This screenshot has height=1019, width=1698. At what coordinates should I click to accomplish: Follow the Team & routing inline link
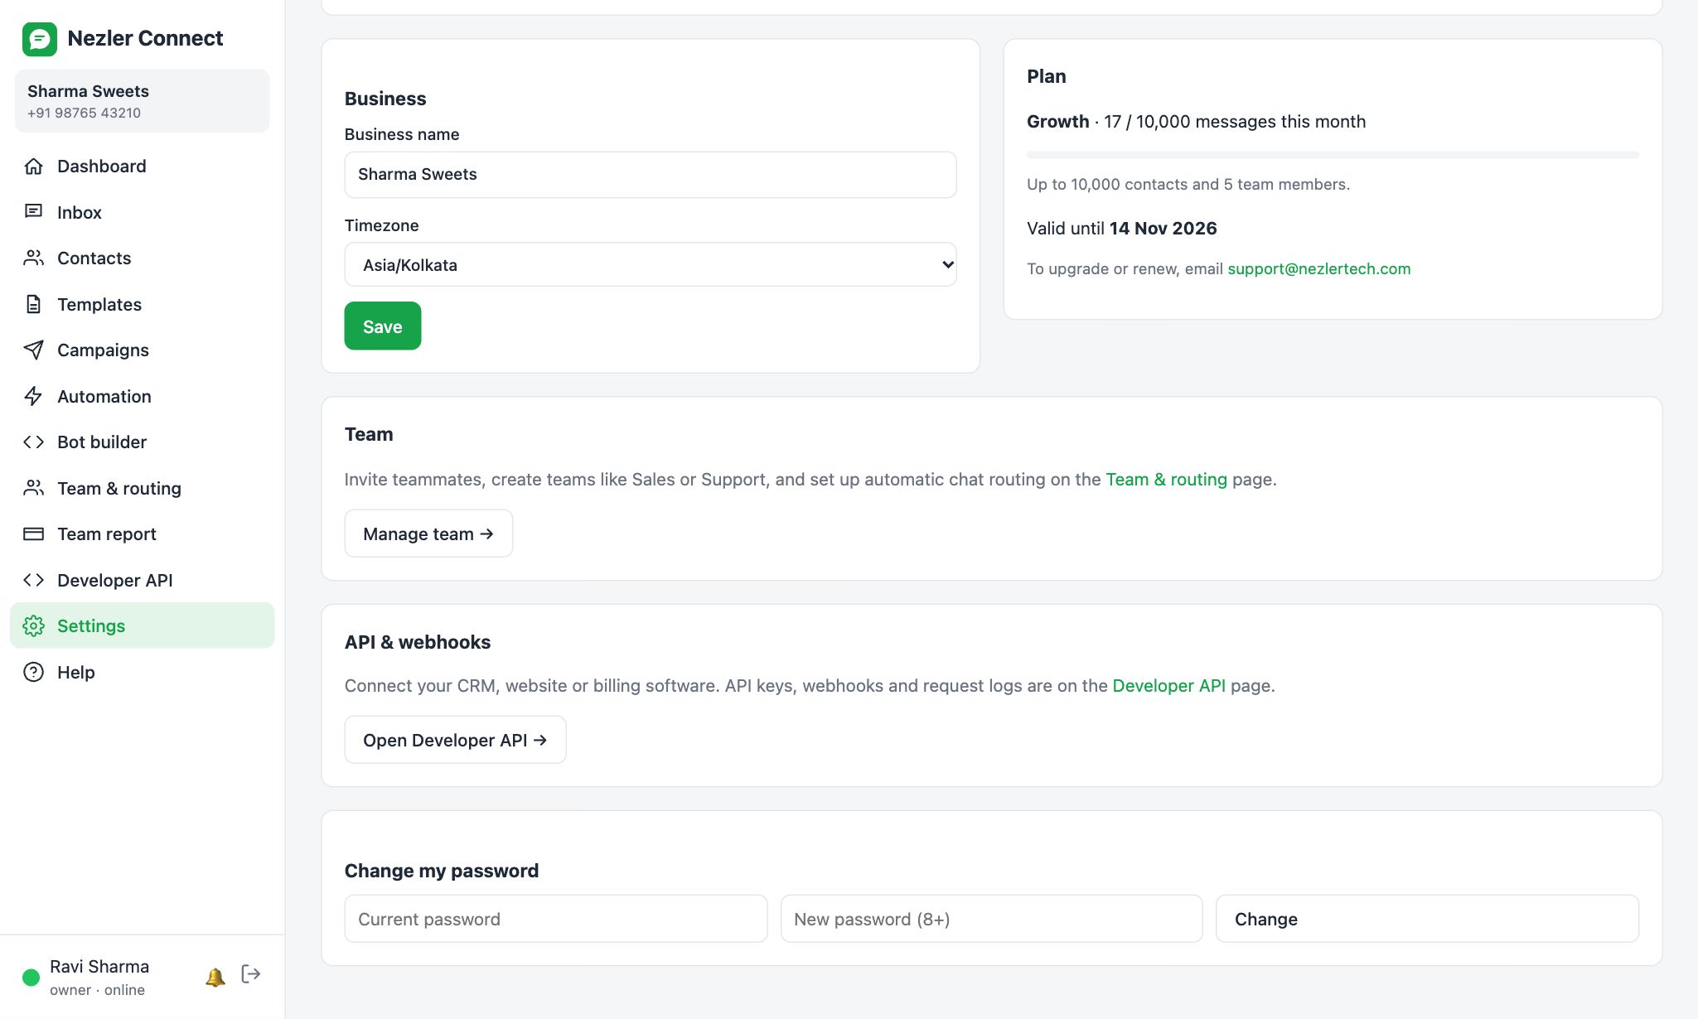coord(1166,479)
